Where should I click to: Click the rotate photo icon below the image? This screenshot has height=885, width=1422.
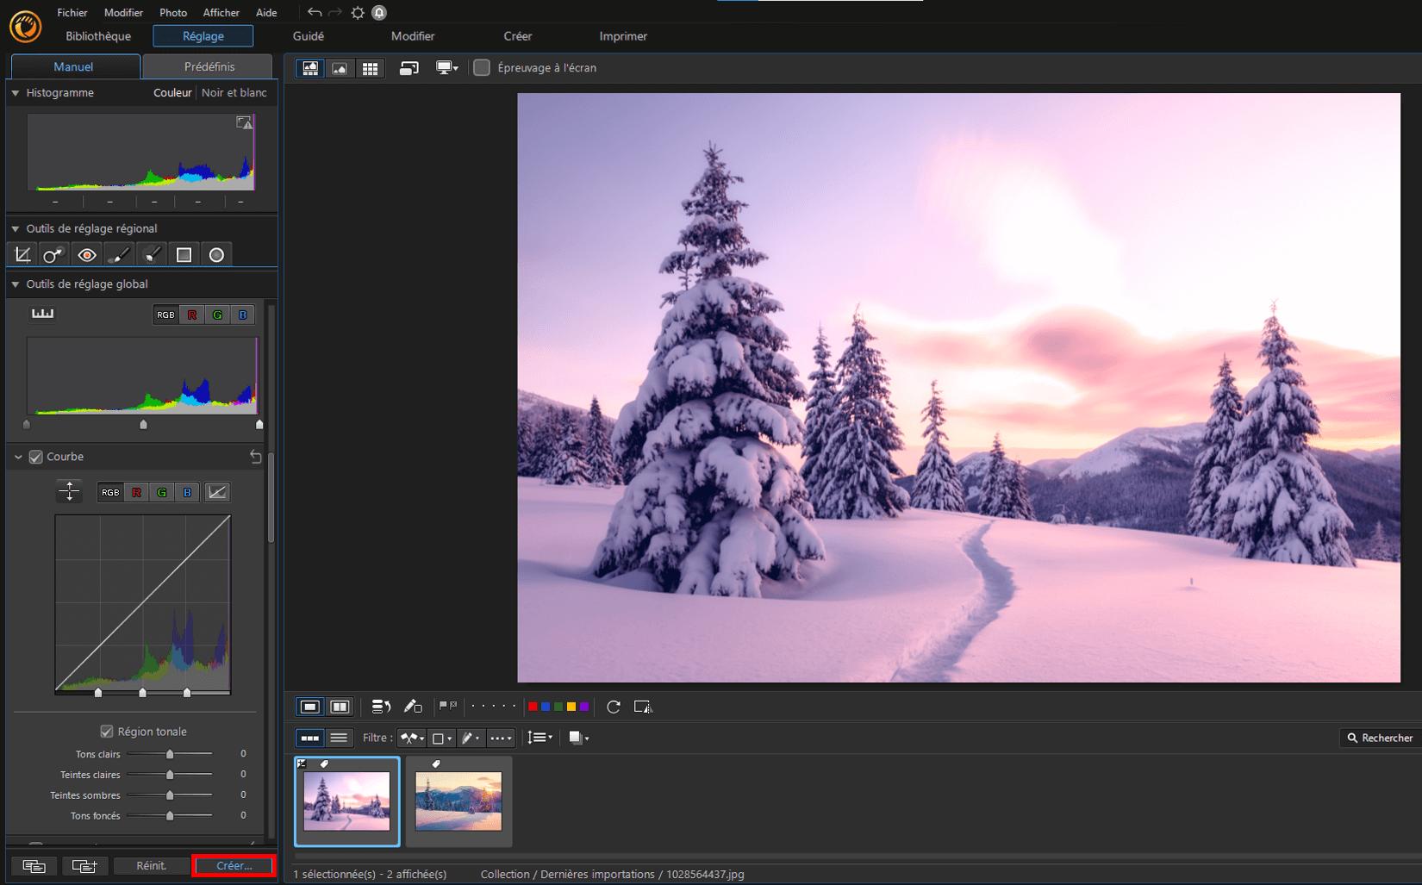coord(613,707)
